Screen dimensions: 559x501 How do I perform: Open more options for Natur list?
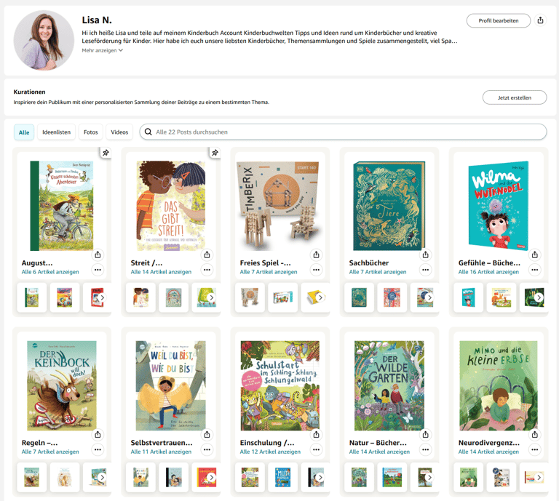pyautogui.click(x=425, y=449)
